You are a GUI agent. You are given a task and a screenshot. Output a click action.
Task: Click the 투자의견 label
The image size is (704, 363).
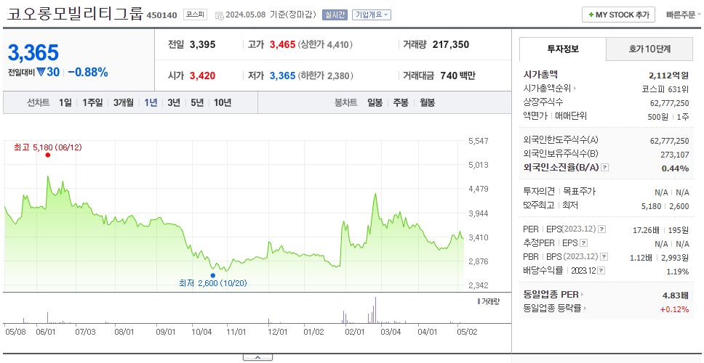tap(539, 192)
